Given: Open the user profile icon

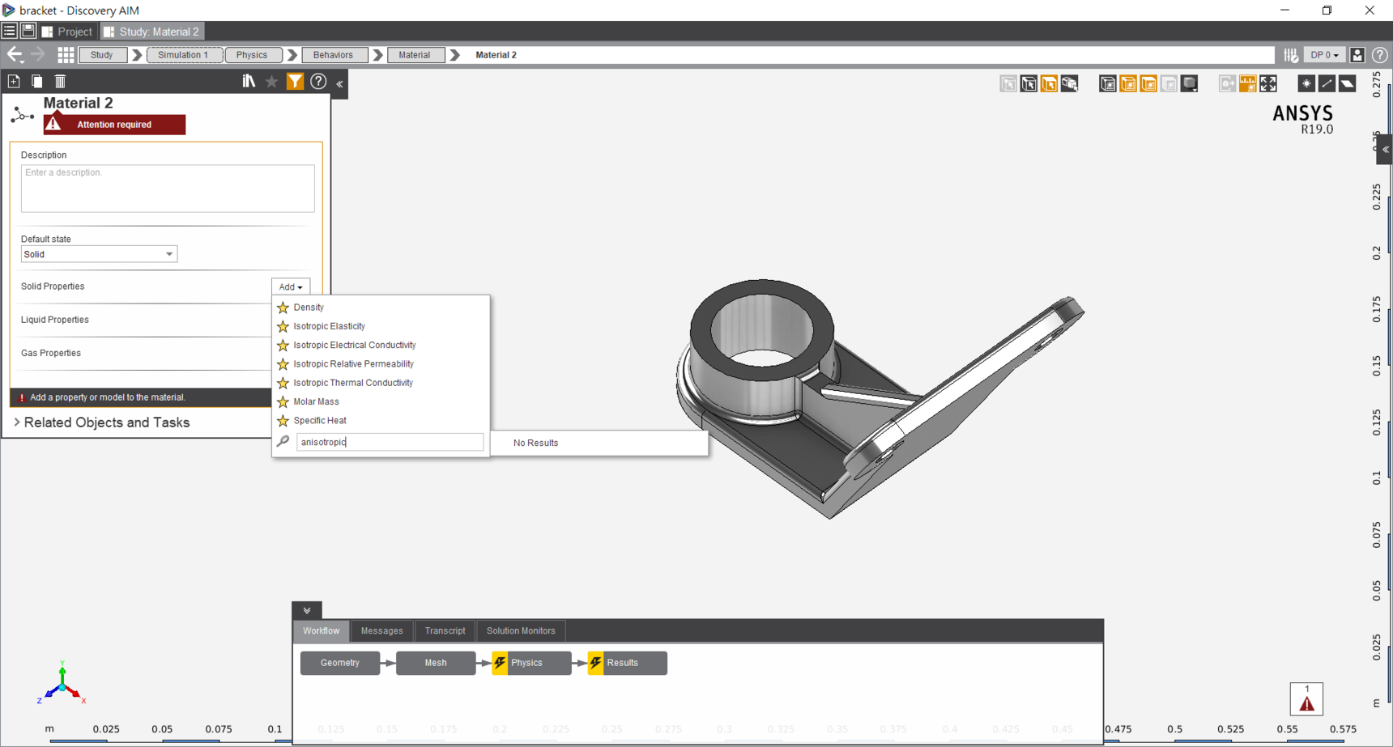Looking at the screenshot, I should click(1358, 55).
